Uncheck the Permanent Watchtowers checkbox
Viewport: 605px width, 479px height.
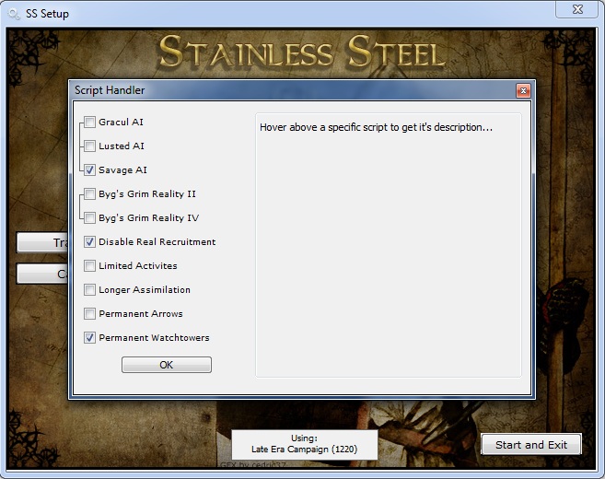coord(89,338)
